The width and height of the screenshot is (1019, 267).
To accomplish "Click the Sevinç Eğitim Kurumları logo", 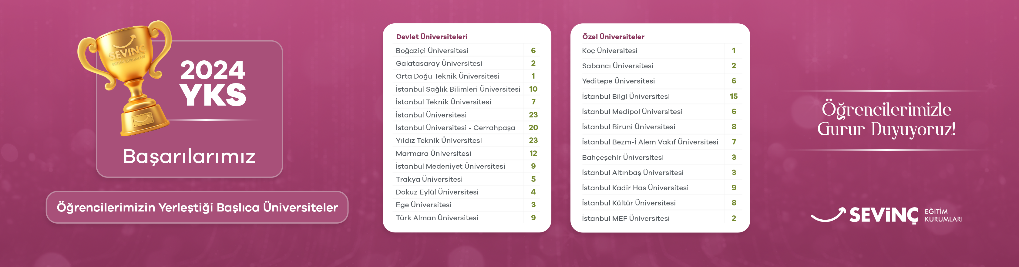I will (x=886, y=215).
